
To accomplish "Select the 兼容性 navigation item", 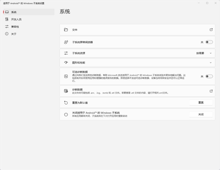I will 15,27.
